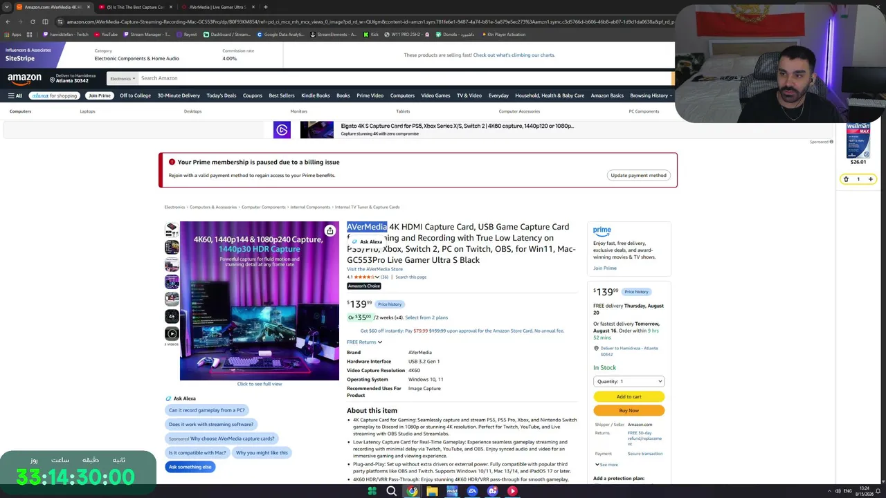Expand the FREE Returns dropdown
The image size is (886, 498).
pyautogui.click(x=364, y=342)
